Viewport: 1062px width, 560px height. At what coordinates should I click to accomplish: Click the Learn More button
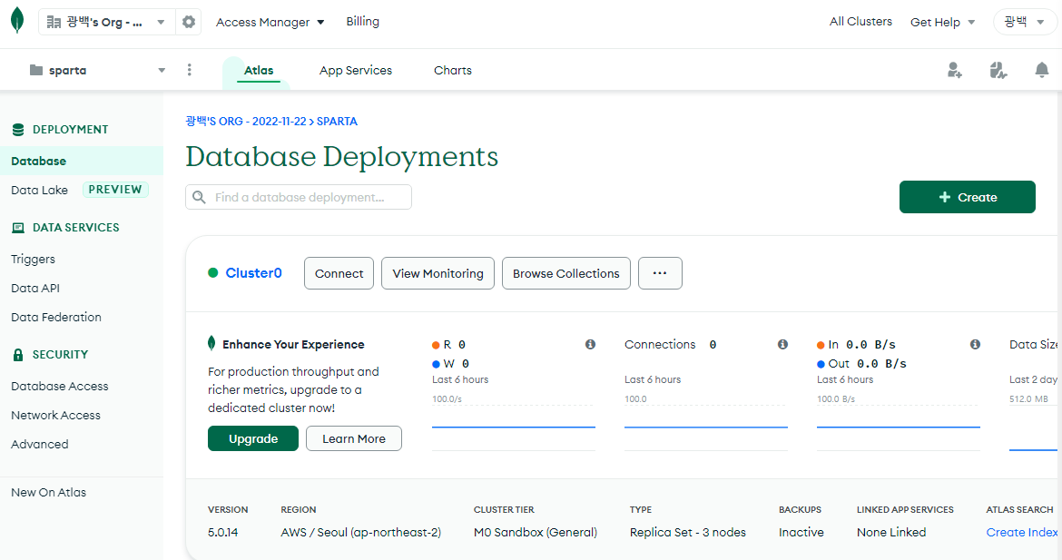coord(354,438)
